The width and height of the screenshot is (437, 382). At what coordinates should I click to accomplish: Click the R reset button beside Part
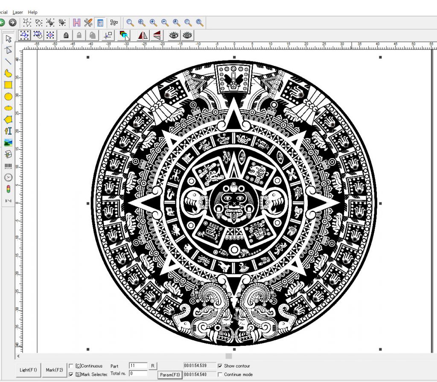153,366
